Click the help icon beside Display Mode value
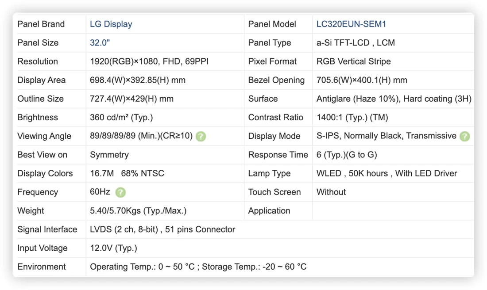Screen dimensions: 487x290 [464, 137]
